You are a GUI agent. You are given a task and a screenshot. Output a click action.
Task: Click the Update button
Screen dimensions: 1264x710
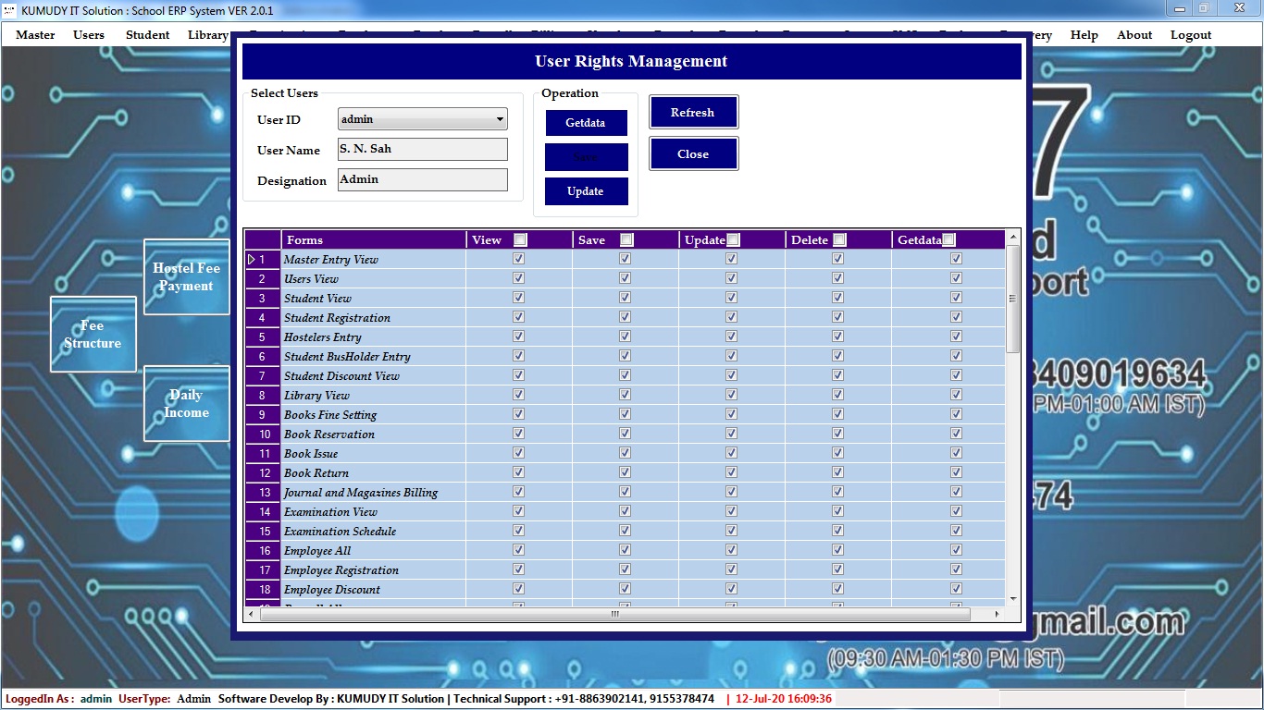point(585,191)
